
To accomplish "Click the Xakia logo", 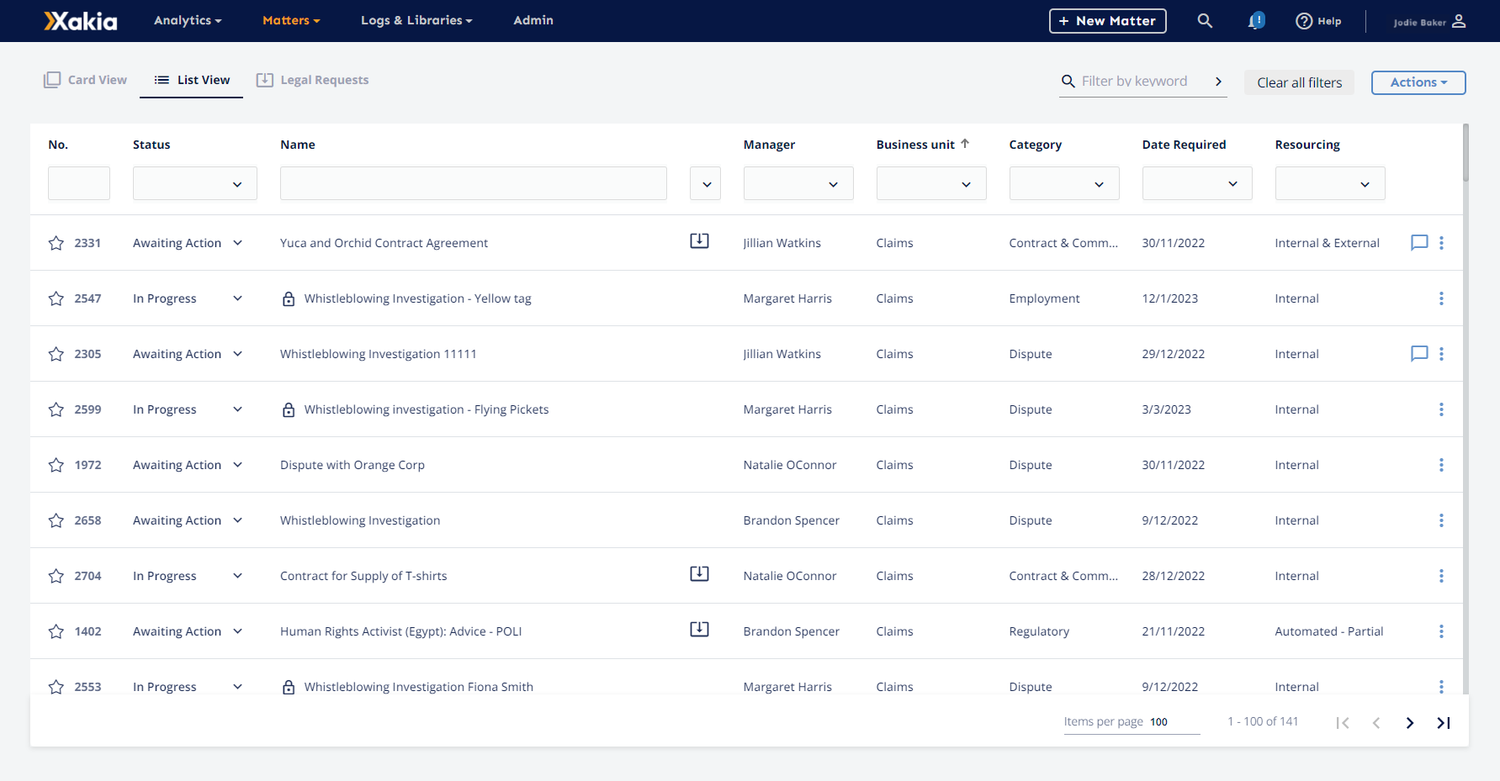I will pyautogui.click(x=80, y=20).
